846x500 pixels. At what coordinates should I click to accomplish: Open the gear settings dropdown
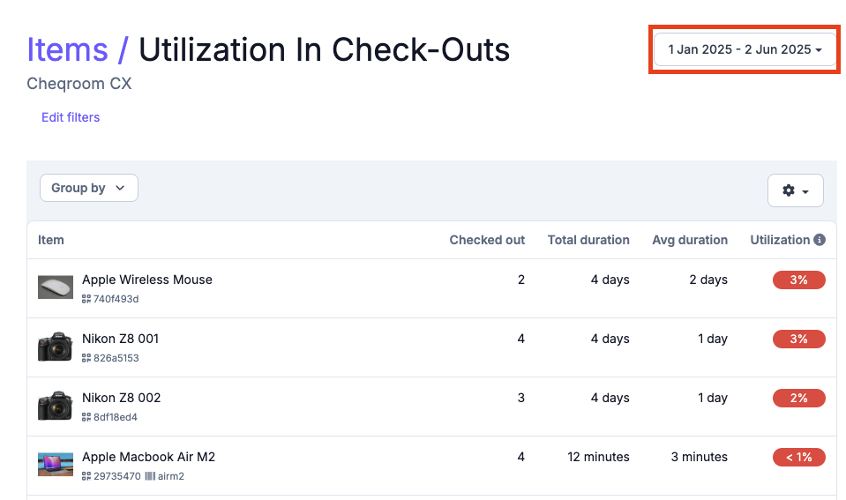(796, 190)
